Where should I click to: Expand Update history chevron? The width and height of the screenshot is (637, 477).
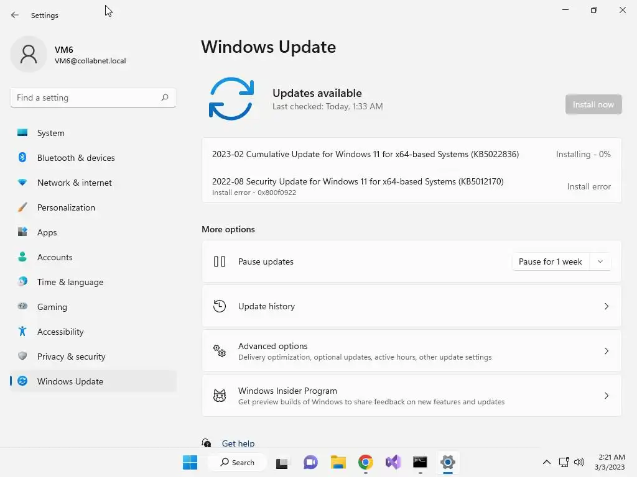606,306
